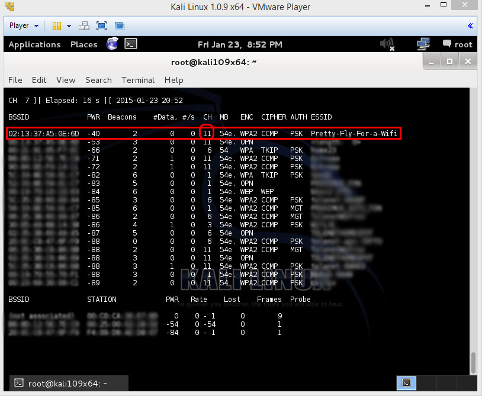Open the VMware Player menu dropdown

click(x=24, y=26)
